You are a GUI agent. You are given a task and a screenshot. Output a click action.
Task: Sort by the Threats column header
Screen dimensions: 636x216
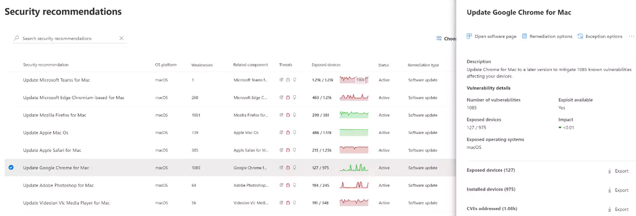(285, 65)
